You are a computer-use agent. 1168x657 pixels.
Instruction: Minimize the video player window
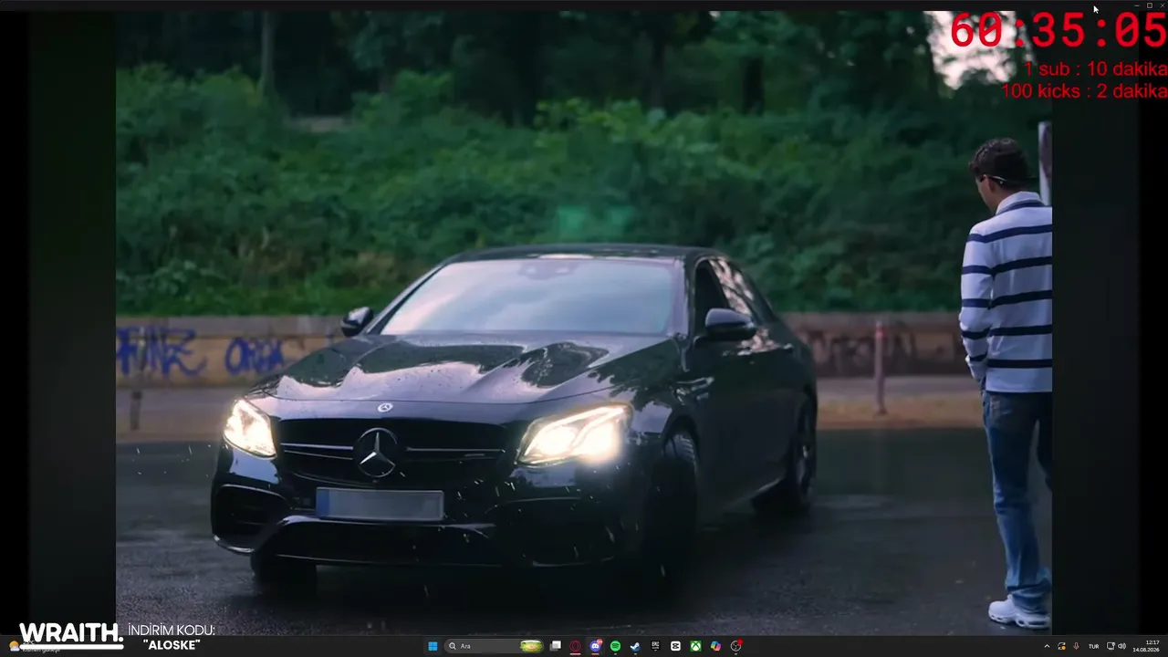[1136, 5]
